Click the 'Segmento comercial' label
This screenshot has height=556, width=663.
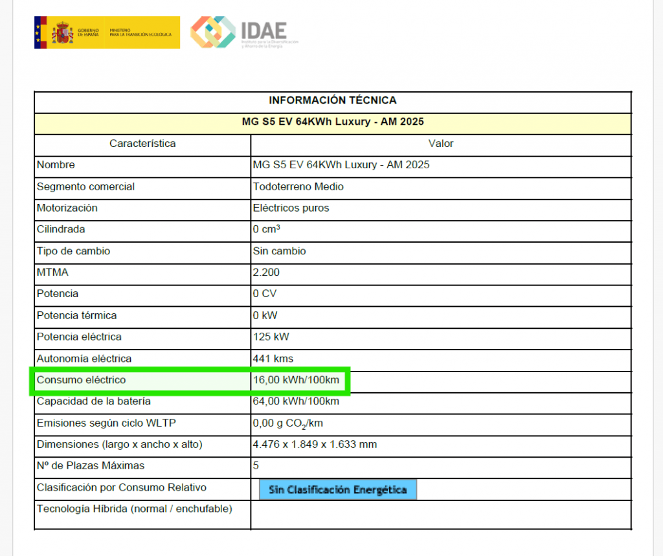85,186
